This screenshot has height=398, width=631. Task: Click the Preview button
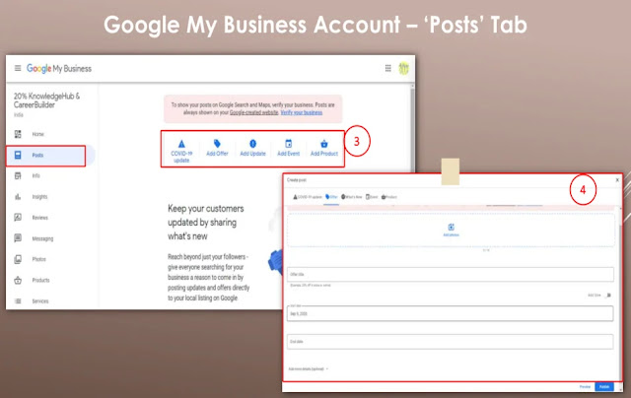click(585, 387)
